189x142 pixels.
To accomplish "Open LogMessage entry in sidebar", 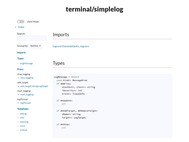I will coord(26,63).
